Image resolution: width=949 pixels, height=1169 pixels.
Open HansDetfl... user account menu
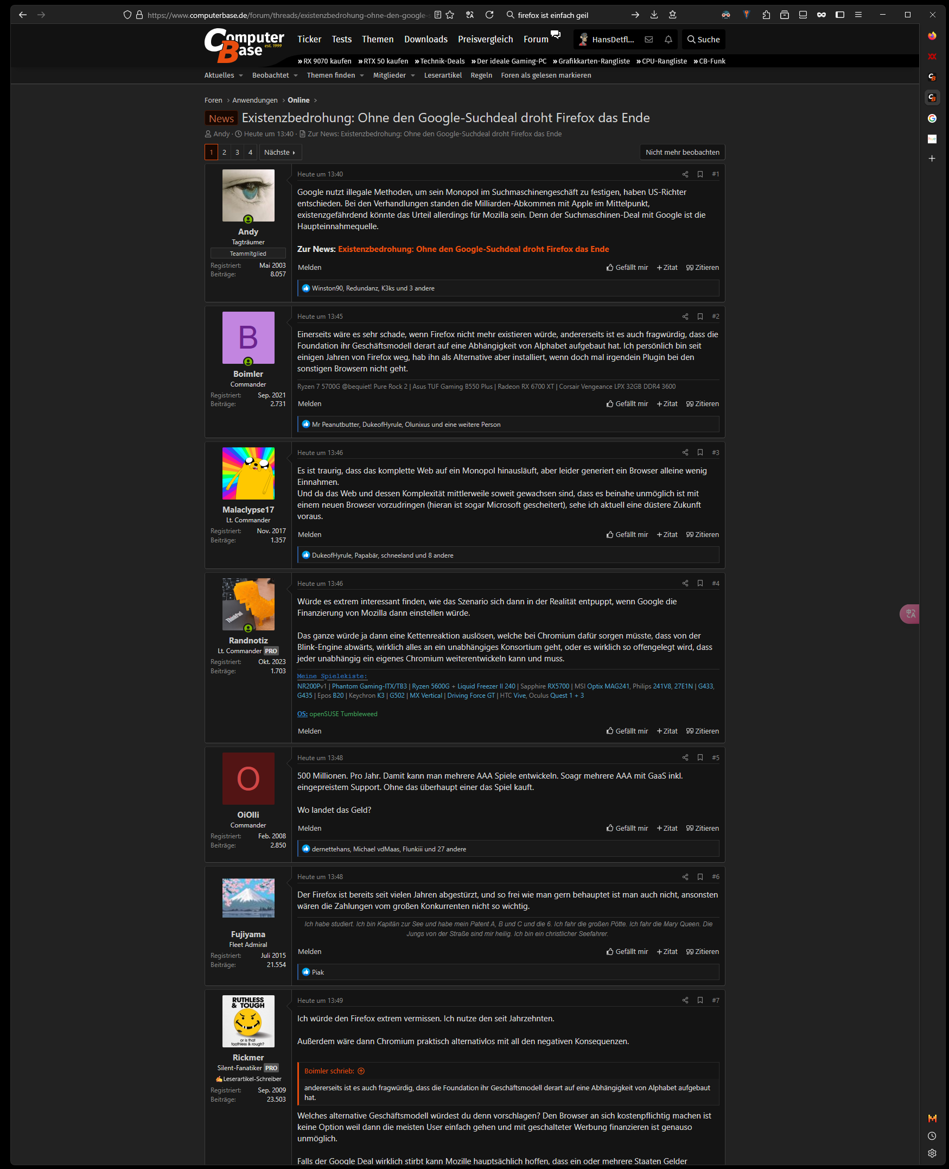[606, 40]
